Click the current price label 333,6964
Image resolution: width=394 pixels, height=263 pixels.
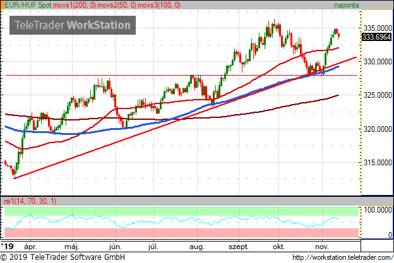377,37
